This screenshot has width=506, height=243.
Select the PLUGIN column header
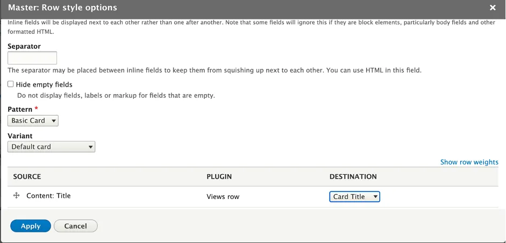tap(219, 176)
